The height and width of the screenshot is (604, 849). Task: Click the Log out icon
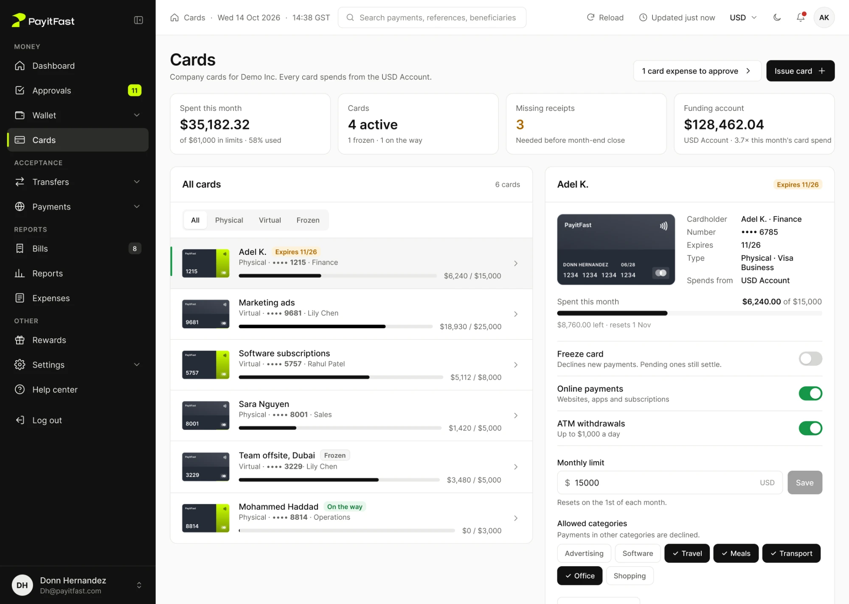pyautogui.click(x=20, y=420)
